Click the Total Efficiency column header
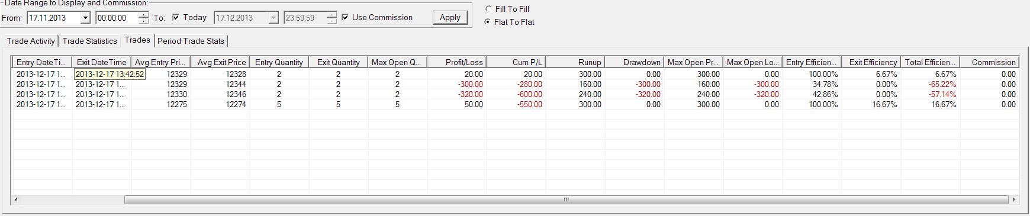Image resolution: width=1030 pixels, height=216 pixels. pos(930,62)
